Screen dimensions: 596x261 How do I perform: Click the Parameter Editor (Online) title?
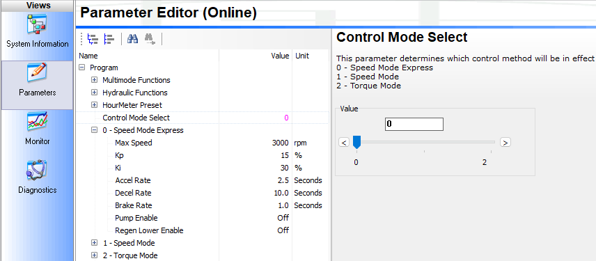coord(168,13)
